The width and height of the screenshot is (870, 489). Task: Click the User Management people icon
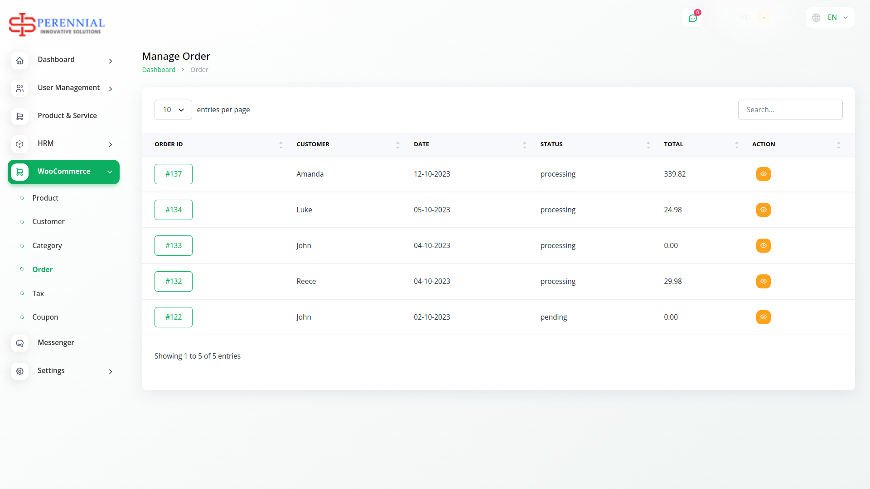pos(19,88)
